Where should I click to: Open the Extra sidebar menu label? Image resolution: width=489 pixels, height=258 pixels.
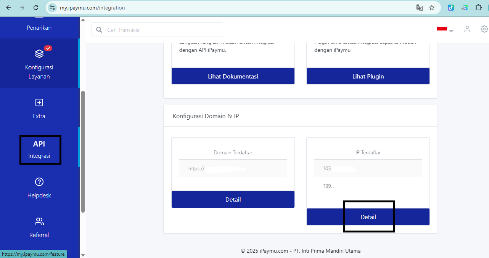click(x=39, y=116)
